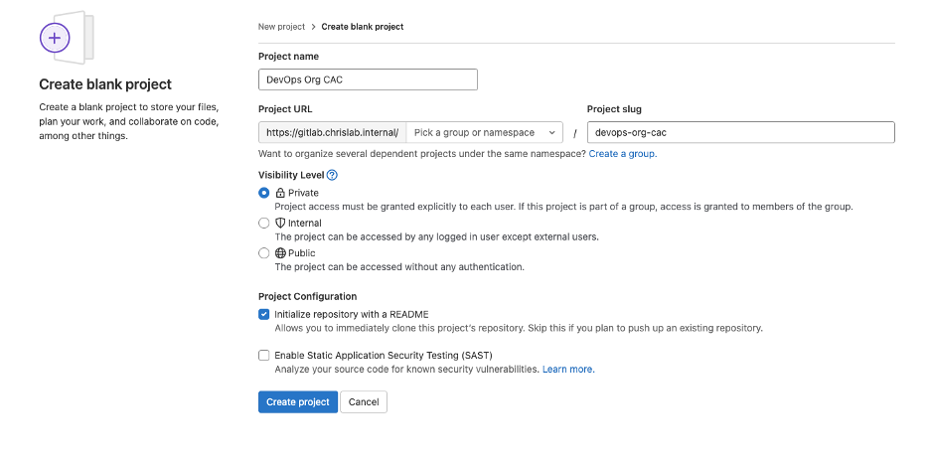
Task: Click the Create project button
Action: point(298,402)
